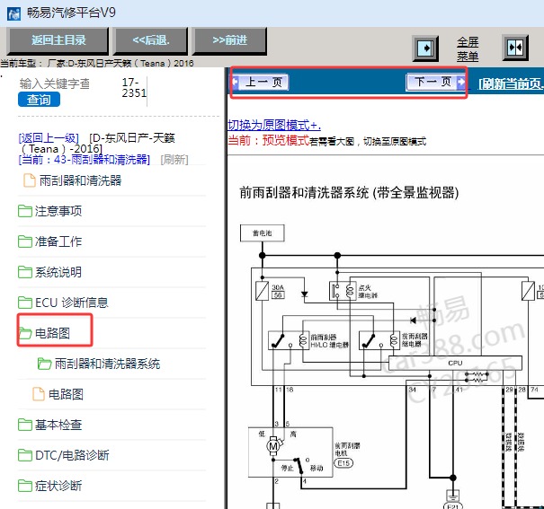Expand the 注意事项 folder
The width and height of the screenshot is (544, 509).
[58, 211]
